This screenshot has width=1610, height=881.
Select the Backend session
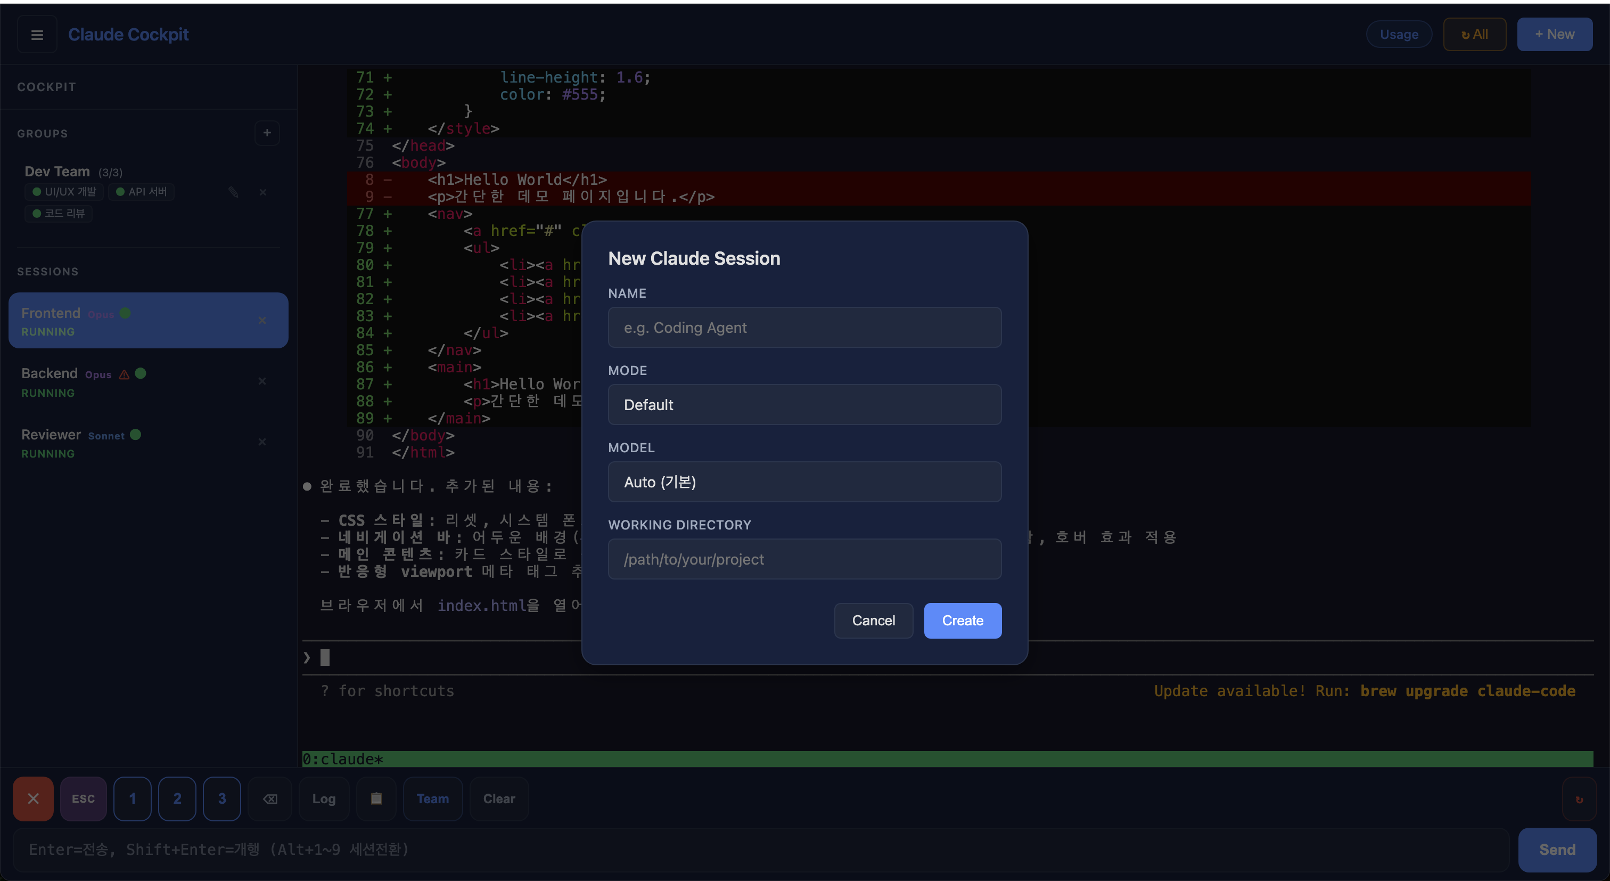coord(148,381)
